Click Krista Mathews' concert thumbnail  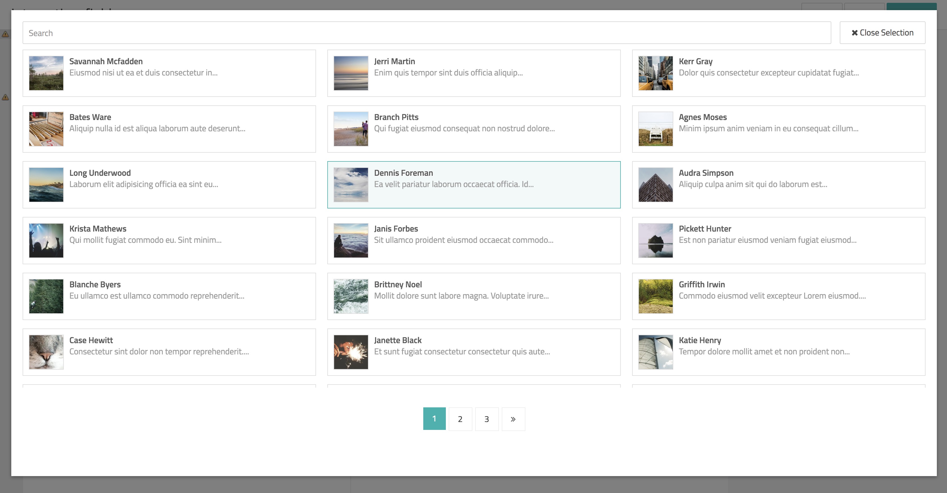coord(46,240)
